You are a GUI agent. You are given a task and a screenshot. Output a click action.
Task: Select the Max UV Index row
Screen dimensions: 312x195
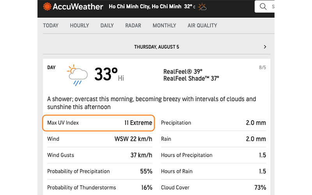pos(99,123)
